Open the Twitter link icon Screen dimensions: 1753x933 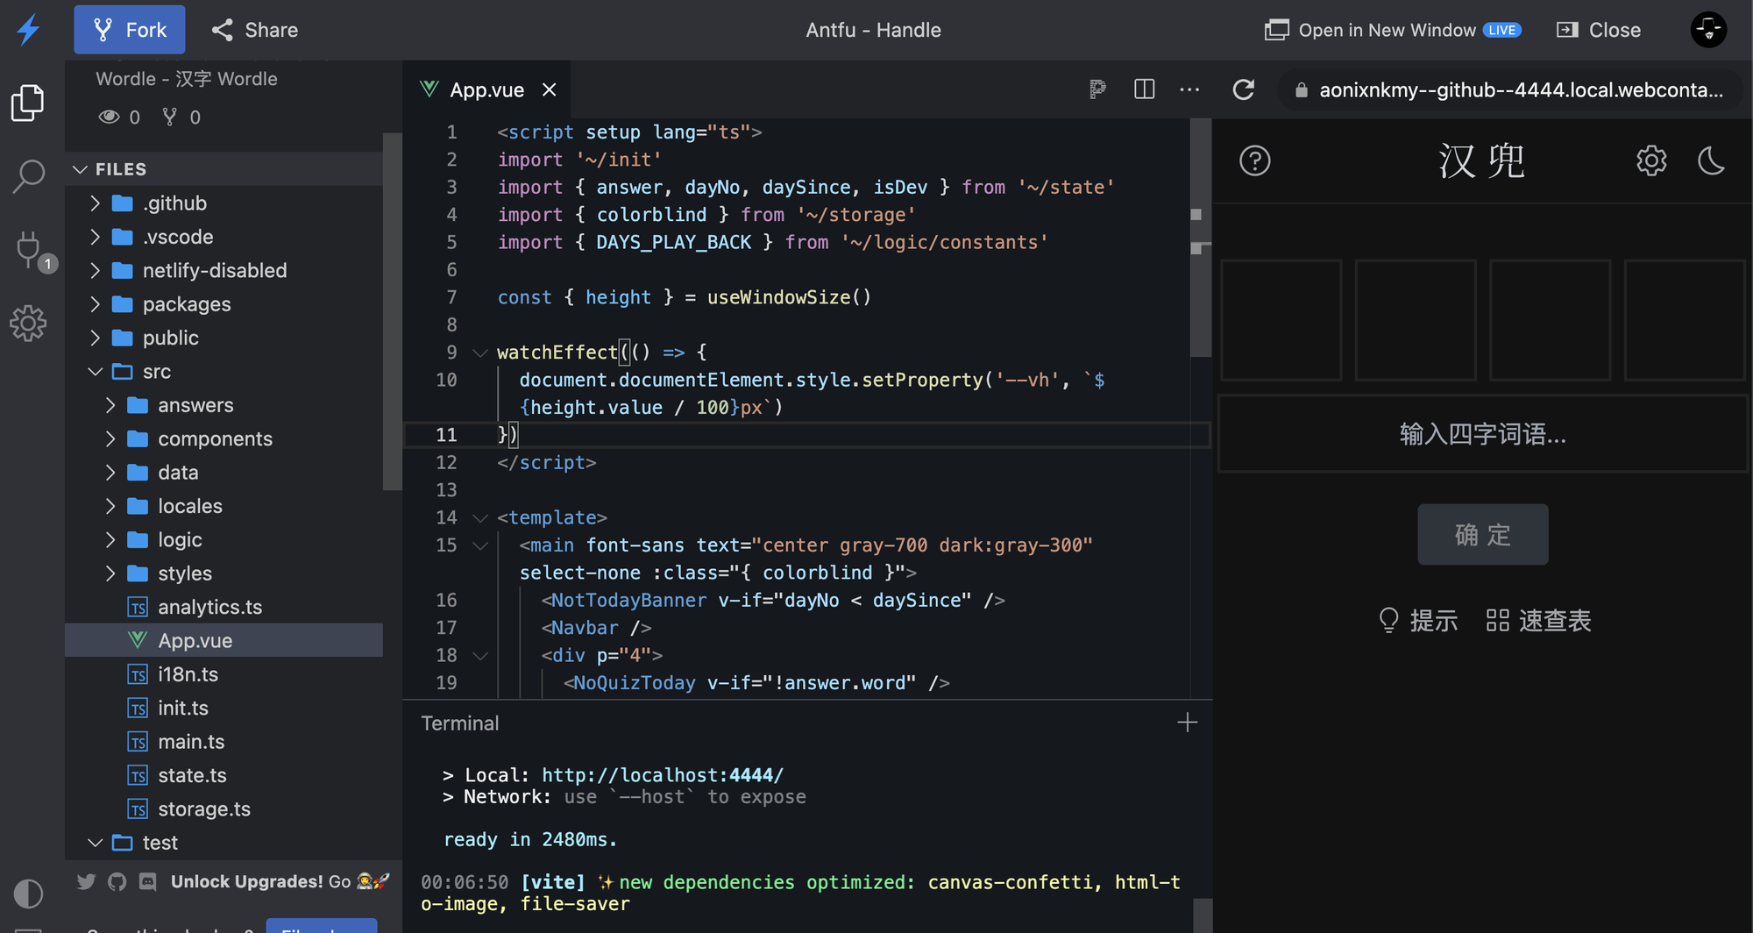[x=86, y=881]
